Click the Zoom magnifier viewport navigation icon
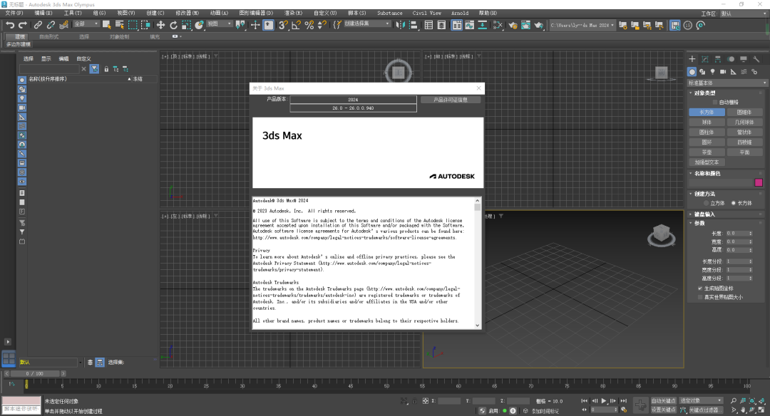 pos(733,401)
